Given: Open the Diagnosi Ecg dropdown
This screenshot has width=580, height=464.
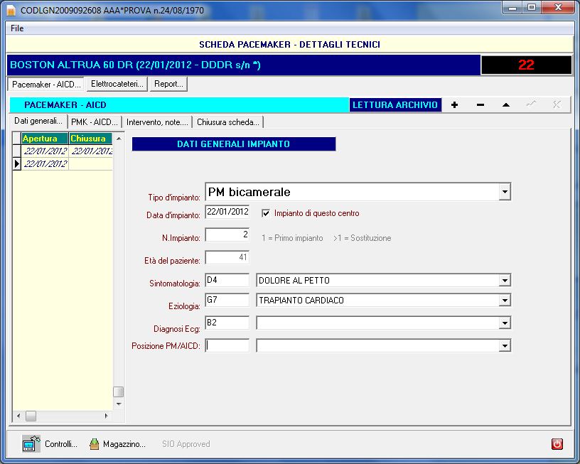Looking at the screenshot, I should (505, 323).
